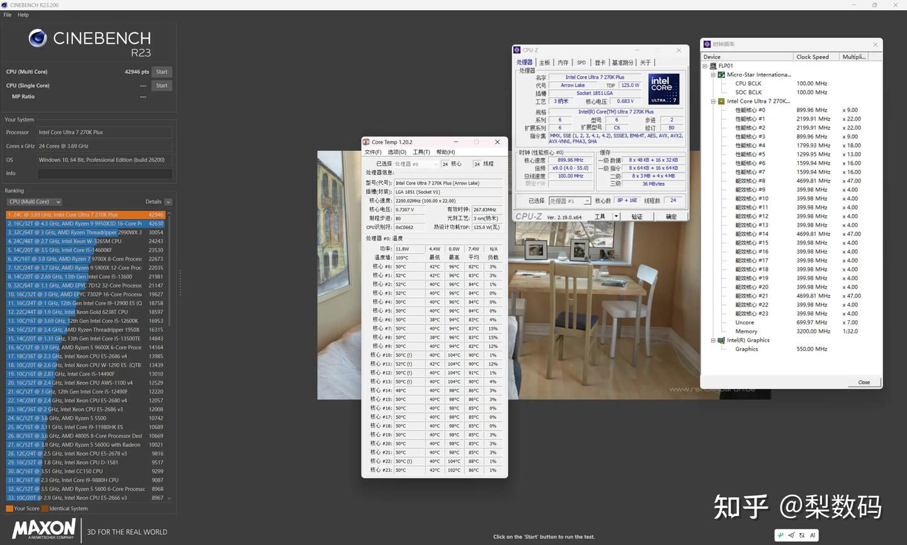Open Core Temp's 工具(T) menu
907x545 pixels.
tap(421, 152)
